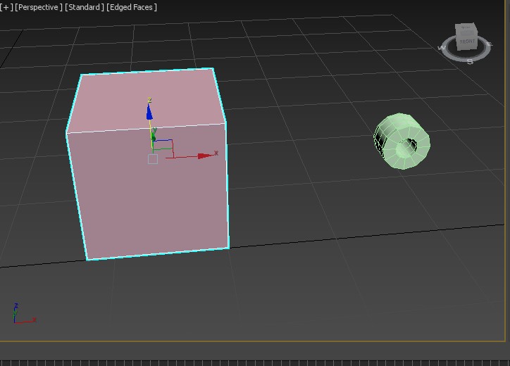Grab the red X-axis arrow of gizmo

tap(206, 155)
